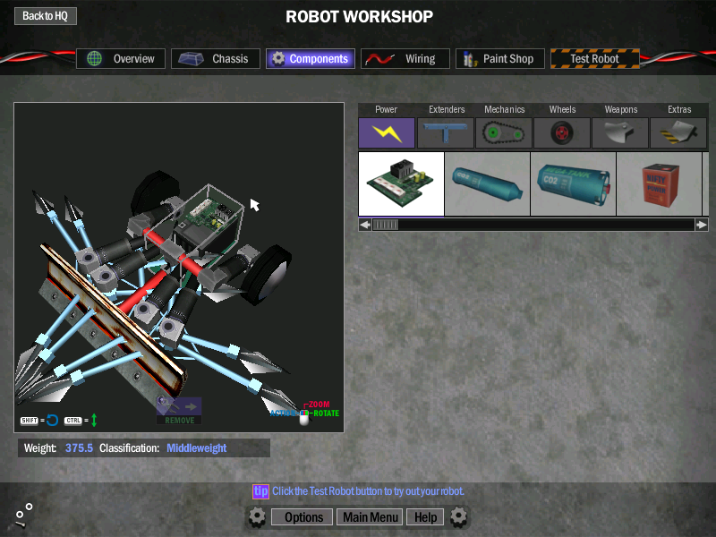Screen dimensions: 716x537
Task: Open the Paint Shop tab
Action: (500, 58)
